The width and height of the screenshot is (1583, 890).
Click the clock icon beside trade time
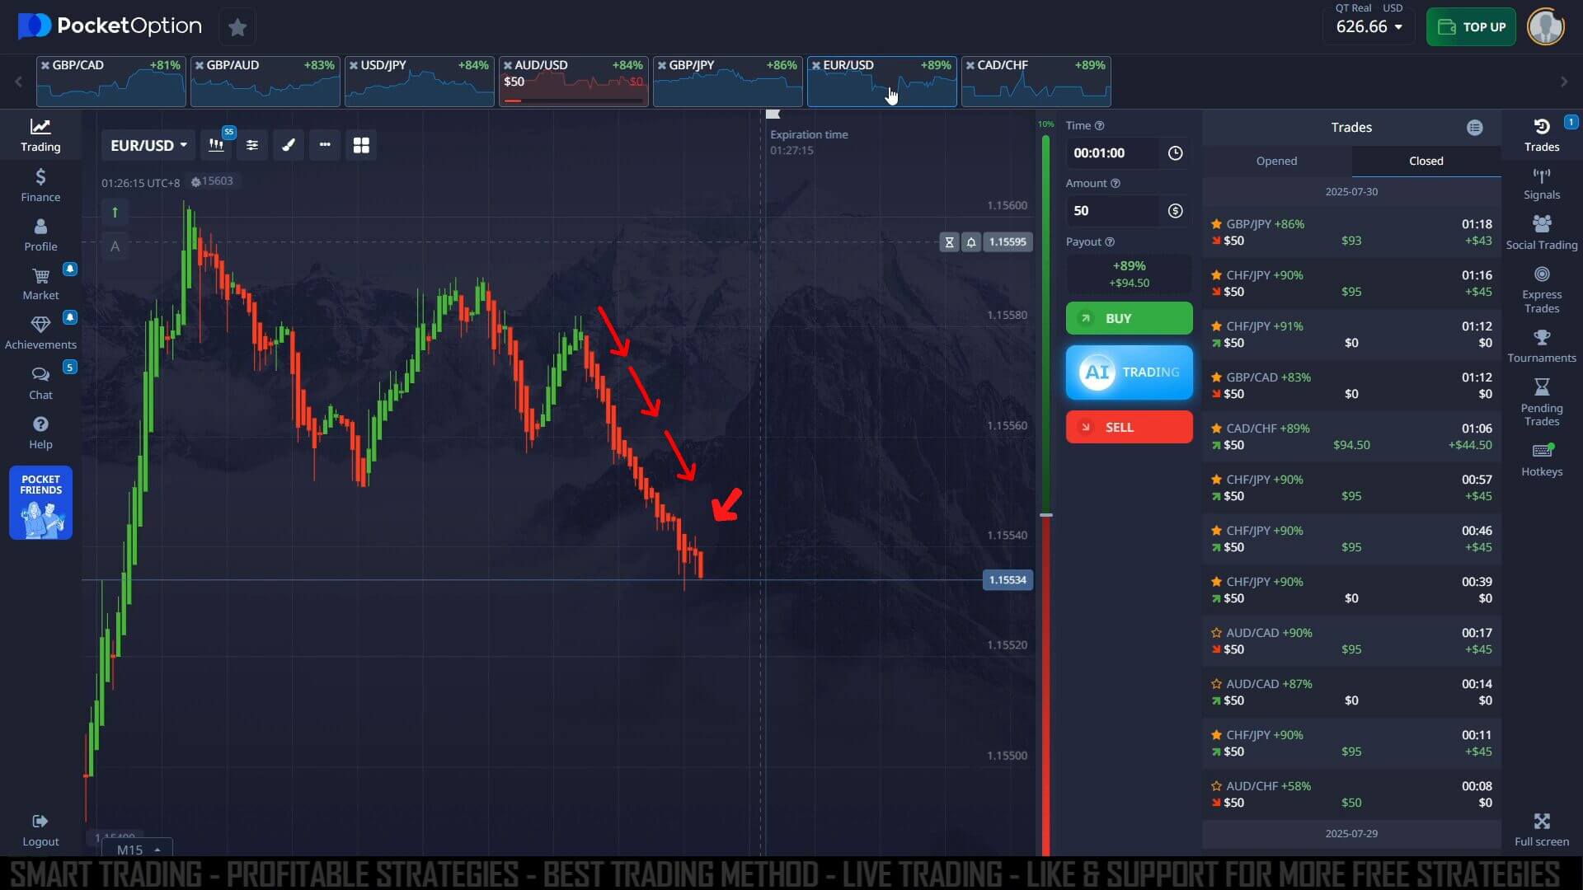tap(1176, 153)
